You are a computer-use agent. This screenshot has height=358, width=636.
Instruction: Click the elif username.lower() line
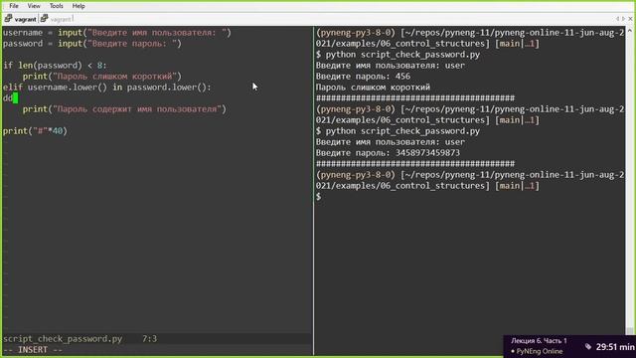click(107, 88)
